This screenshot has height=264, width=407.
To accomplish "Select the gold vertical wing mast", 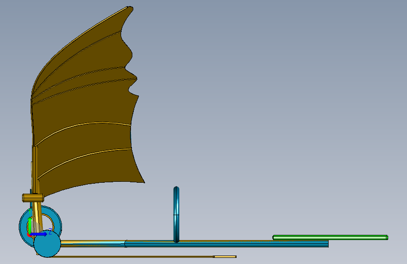I will tap(35, 169).
